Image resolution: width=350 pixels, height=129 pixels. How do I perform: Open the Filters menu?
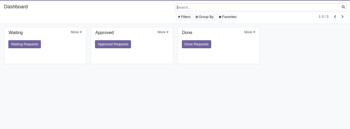click(184, 17)
